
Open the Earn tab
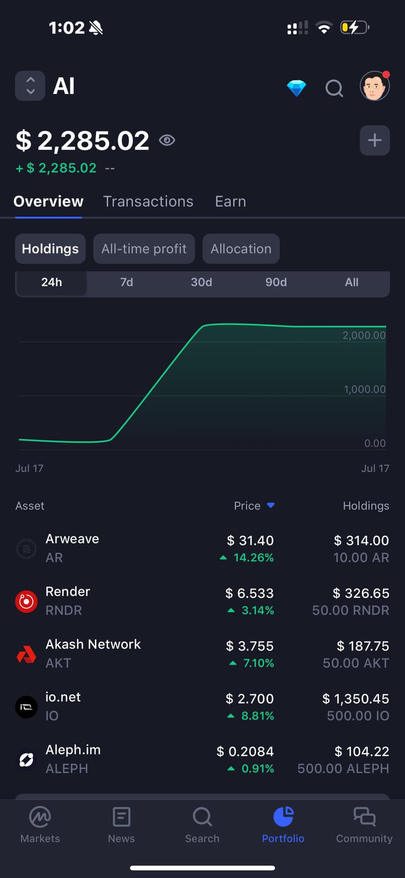(x=230, y=202)
